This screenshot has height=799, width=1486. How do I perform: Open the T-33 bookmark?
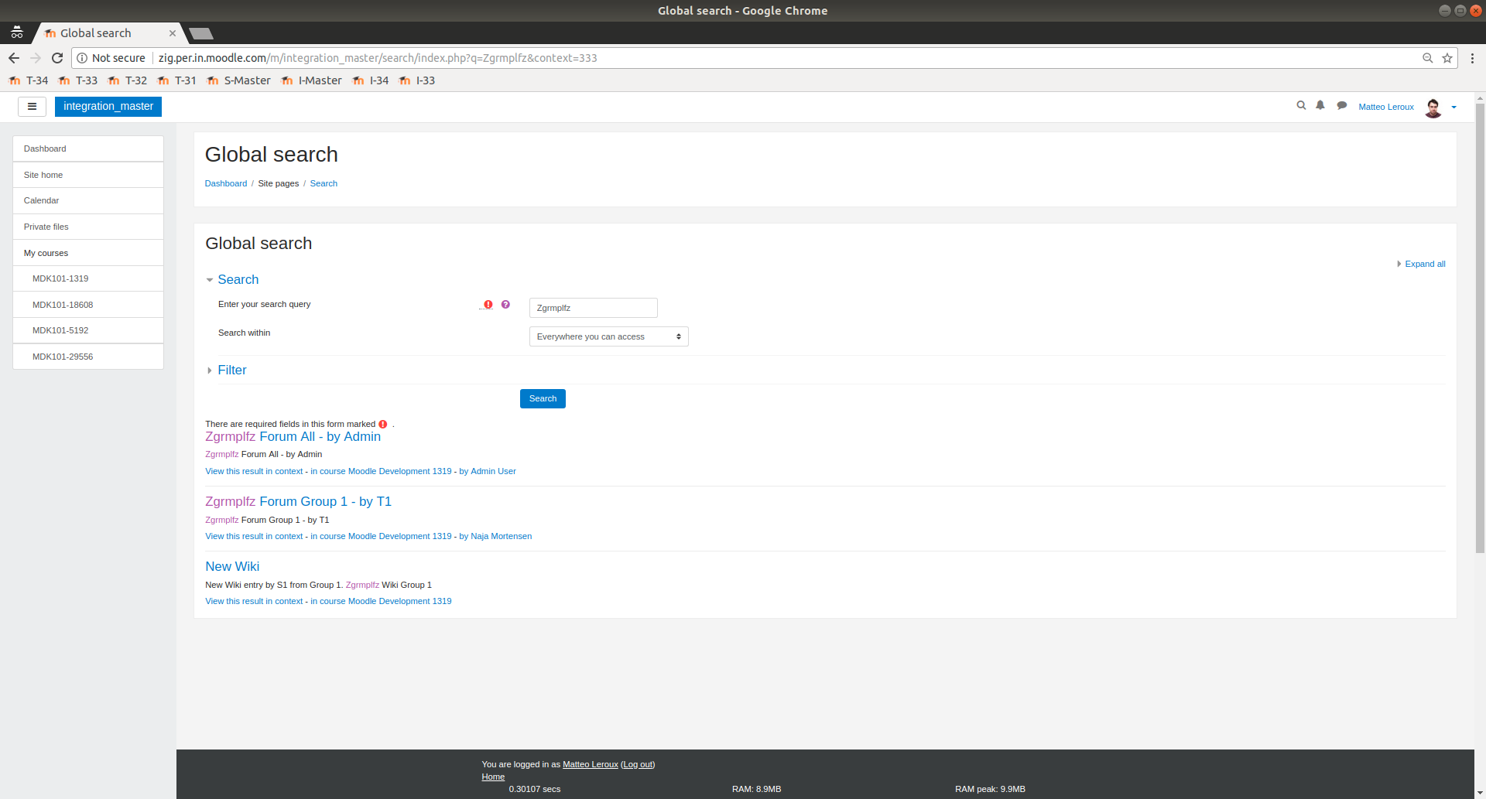pos(78,80)
